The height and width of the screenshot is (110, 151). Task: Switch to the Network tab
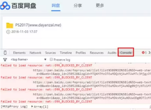click(x=35, y=53)
